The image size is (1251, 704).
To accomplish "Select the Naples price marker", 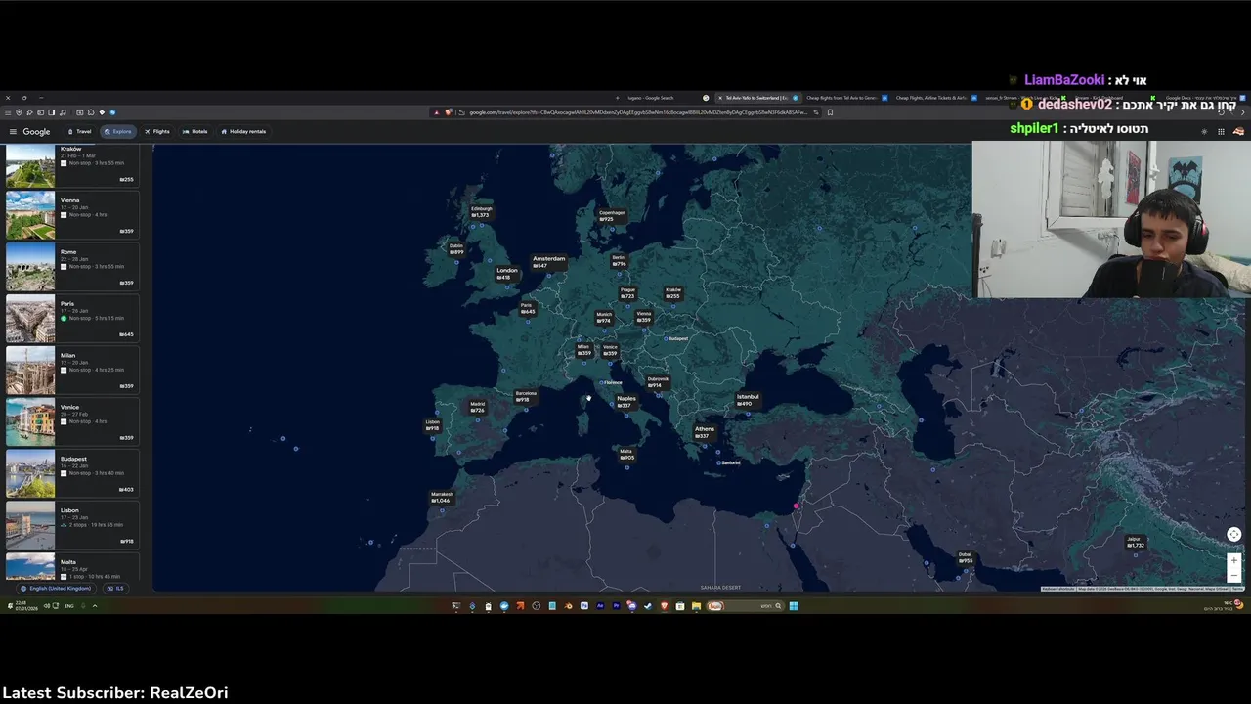I will pyautogui.click(x=625, y=401).
